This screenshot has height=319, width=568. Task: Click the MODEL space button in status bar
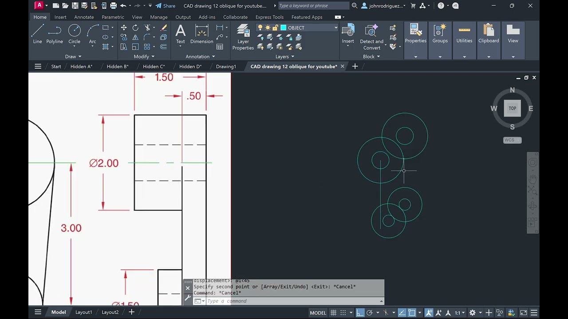click(x=318, y=312)
